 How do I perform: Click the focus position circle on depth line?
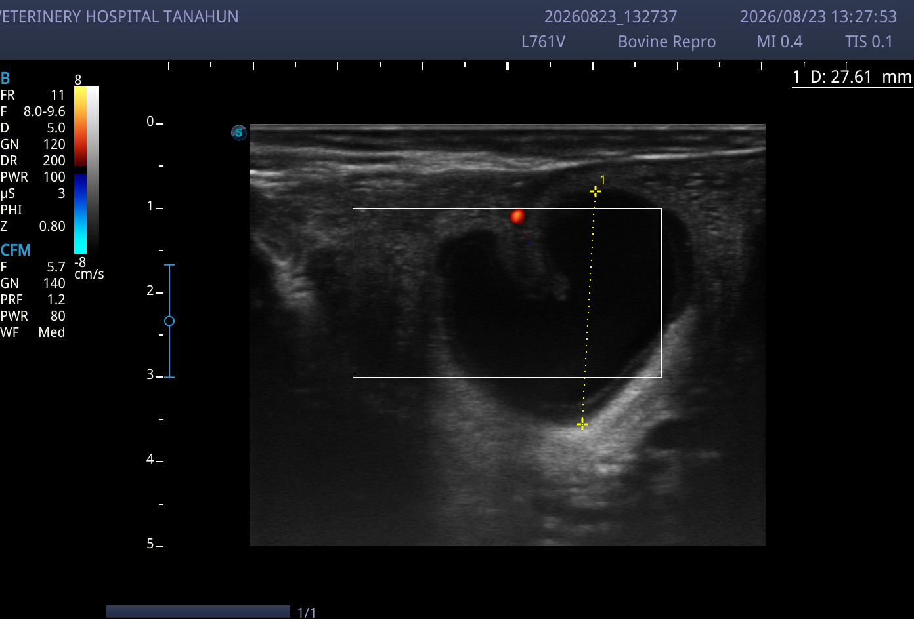(x=169, y=321)
